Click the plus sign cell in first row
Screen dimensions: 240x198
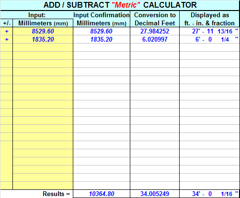pos(7,31)
